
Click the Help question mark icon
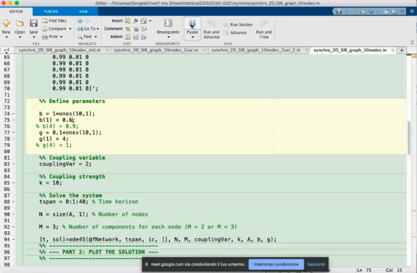[x=394, y=11]
